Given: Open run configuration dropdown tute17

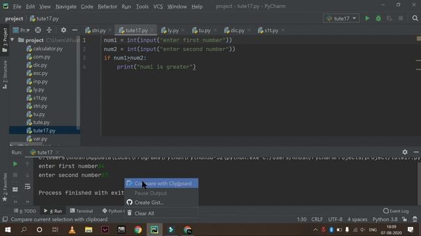Looking at the screenshot, I should pos(341,18).
